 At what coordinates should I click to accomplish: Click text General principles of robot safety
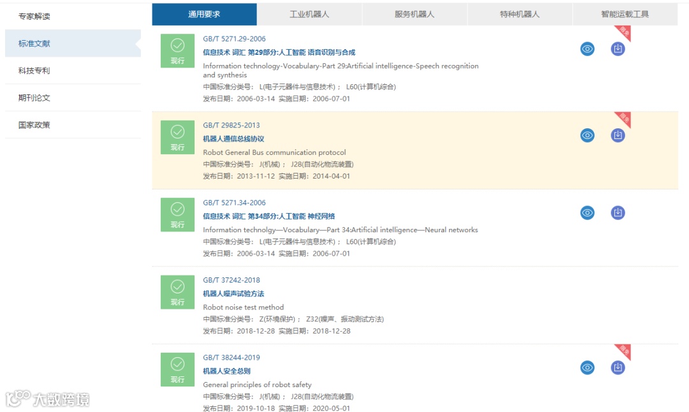(257, 385)
